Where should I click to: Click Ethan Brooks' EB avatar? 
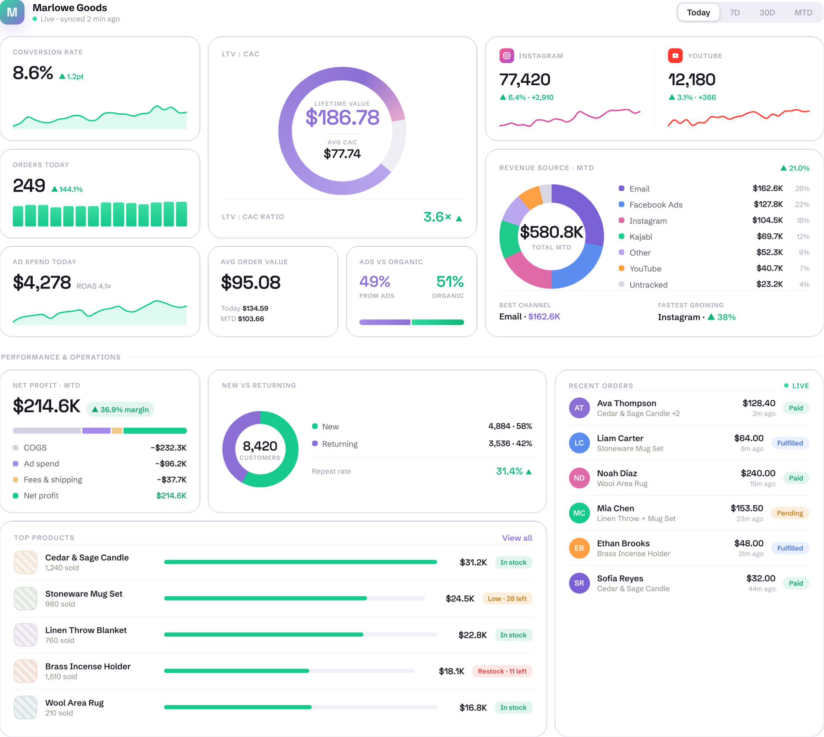[579, 548]
